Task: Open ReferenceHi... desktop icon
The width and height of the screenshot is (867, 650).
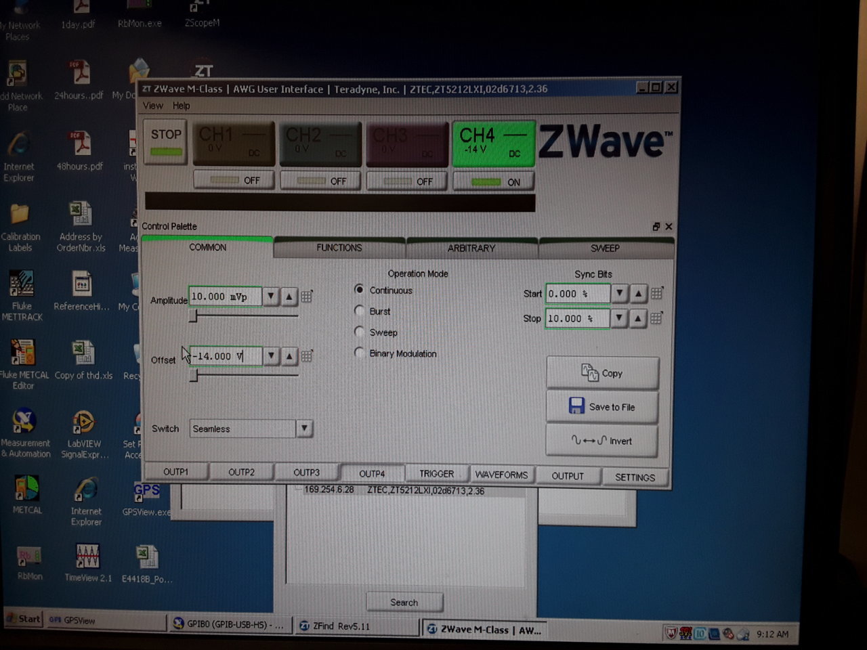Action: [x=81, y=291]
